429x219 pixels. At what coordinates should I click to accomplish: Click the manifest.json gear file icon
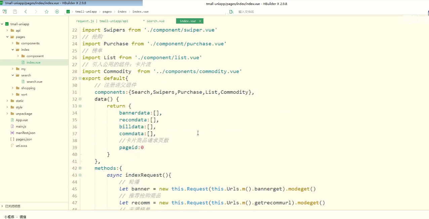pyautogui.click(x=12, y=133)
